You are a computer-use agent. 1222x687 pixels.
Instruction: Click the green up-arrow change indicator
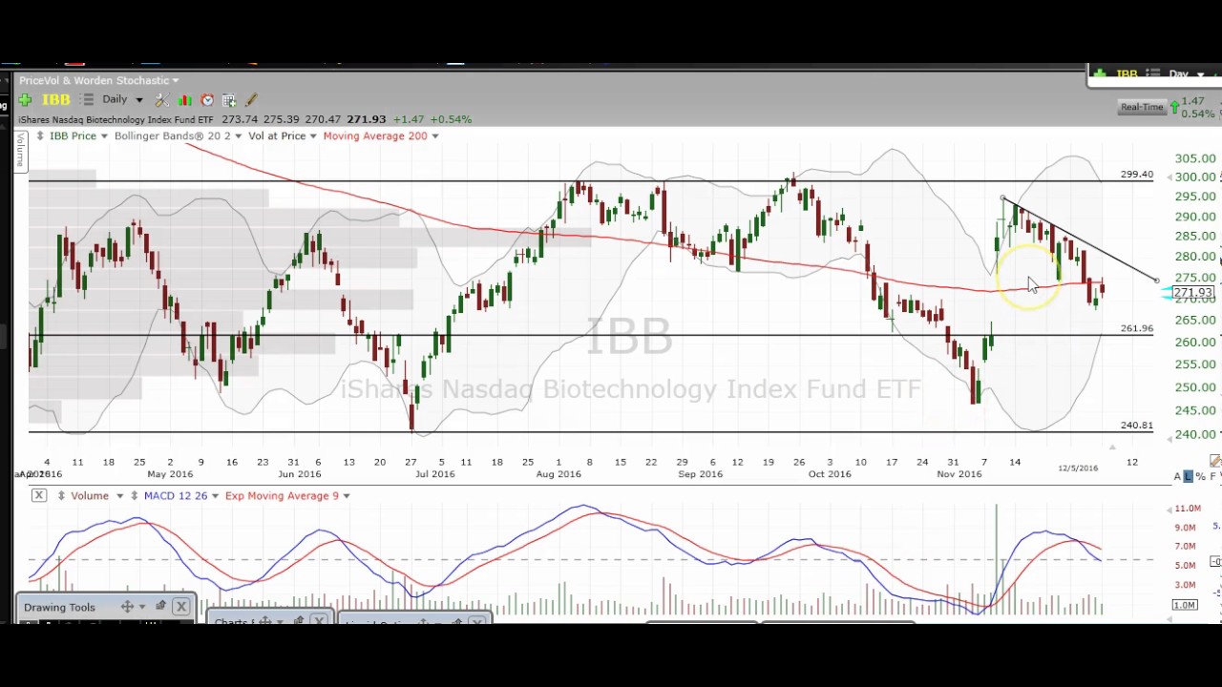click(x=1173, y=107)
